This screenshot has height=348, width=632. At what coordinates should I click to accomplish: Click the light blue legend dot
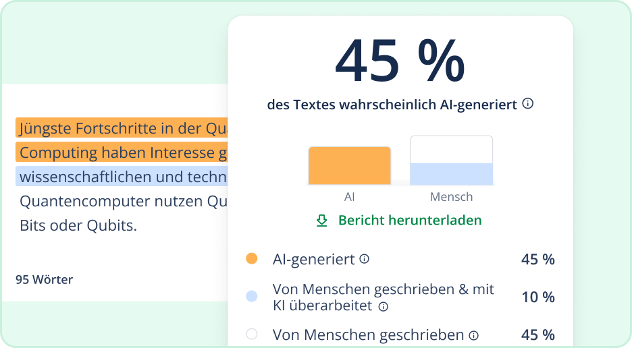point(252,296)
